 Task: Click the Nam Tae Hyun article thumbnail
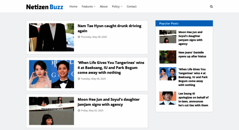tap(51, 37)
